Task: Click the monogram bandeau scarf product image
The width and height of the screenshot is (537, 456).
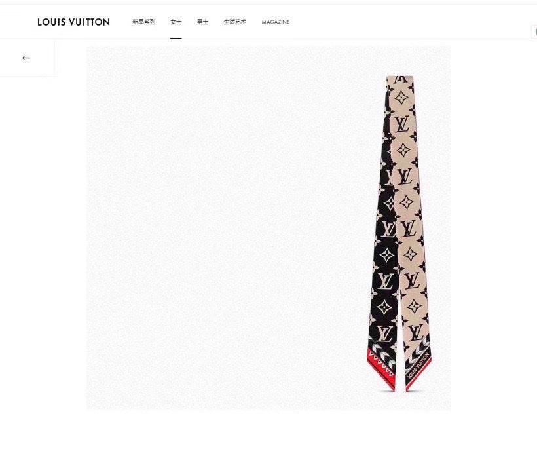Action: (x=399, y=233)
